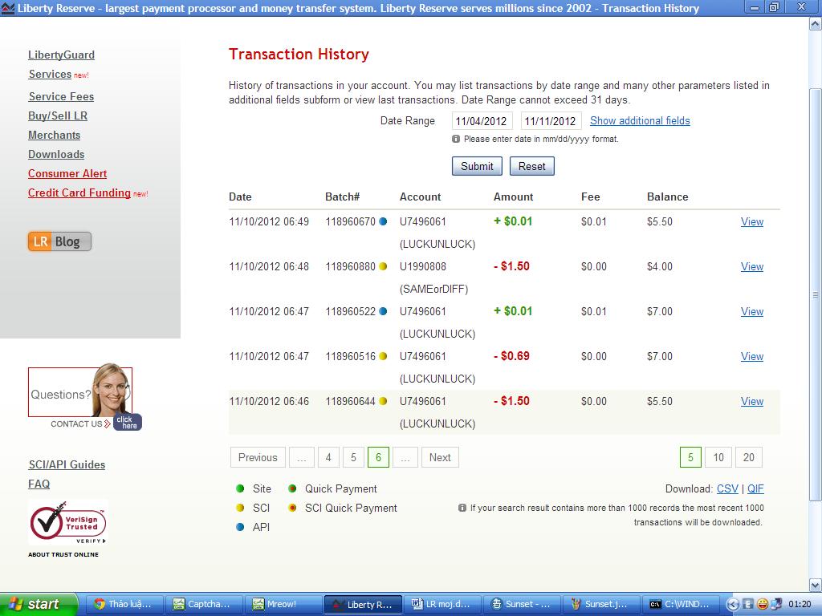Go to page 5 in pagination
This screenshot has width=822, height=616.
coord(353,457)
